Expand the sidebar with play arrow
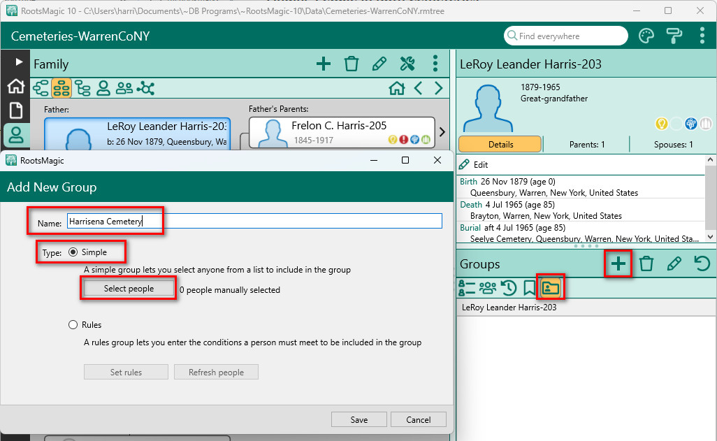Image resolution: width=717 pixels, height=441 pixels. [18, 62]
